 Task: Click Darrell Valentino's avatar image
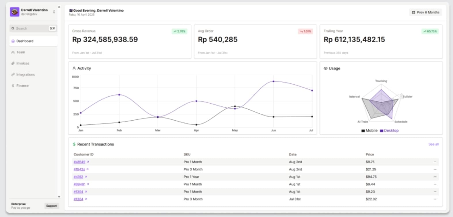15,12
